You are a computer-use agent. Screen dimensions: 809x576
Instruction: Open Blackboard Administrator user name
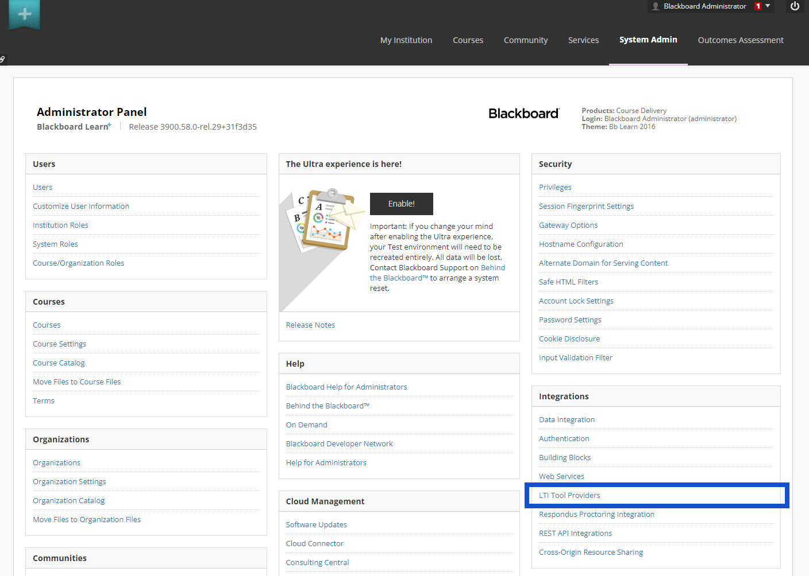point(705,6)
